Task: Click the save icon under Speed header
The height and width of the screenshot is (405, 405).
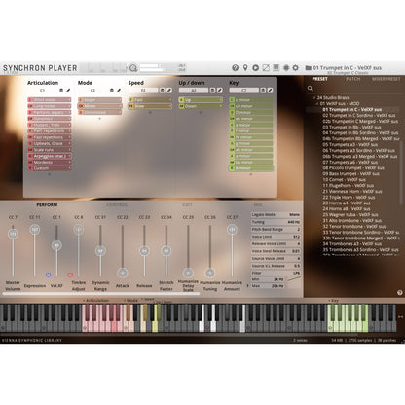Action: [x=163, y=90]
